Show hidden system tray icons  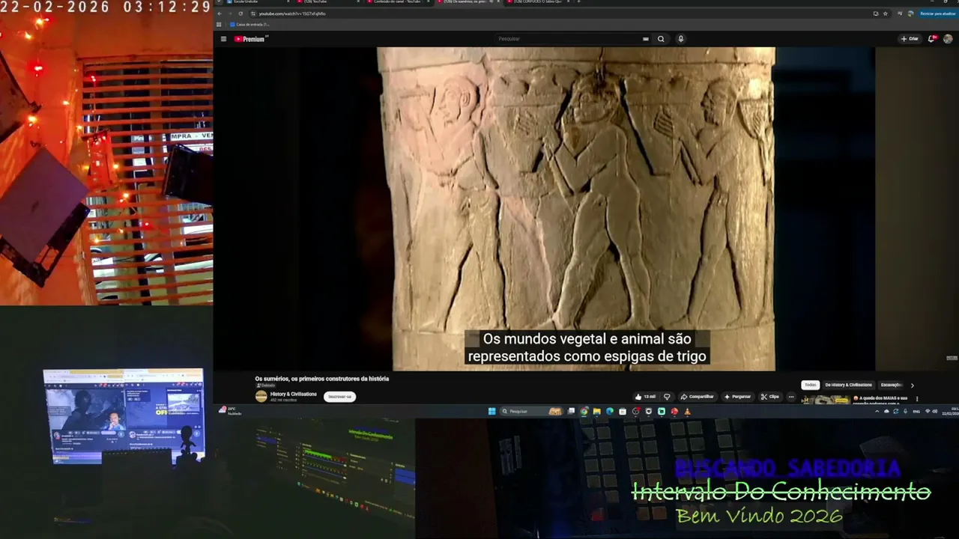tap(877, 411)
